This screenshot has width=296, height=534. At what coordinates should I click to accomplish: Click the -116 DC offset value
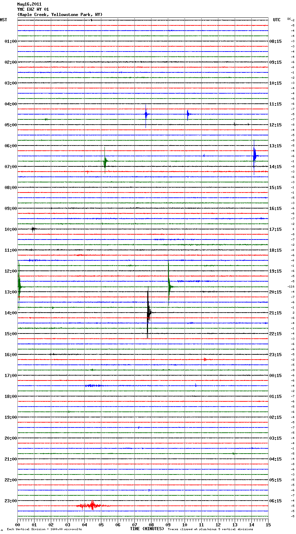(x=291, y=286)
